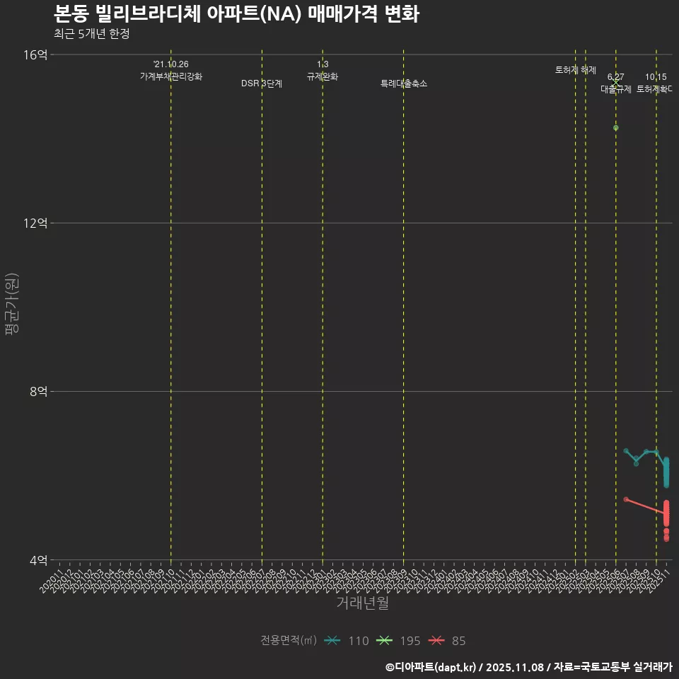679x679 pixels.
Task: Click the 16억 gridline value on y-axis
Action: (x=36, y=54)
